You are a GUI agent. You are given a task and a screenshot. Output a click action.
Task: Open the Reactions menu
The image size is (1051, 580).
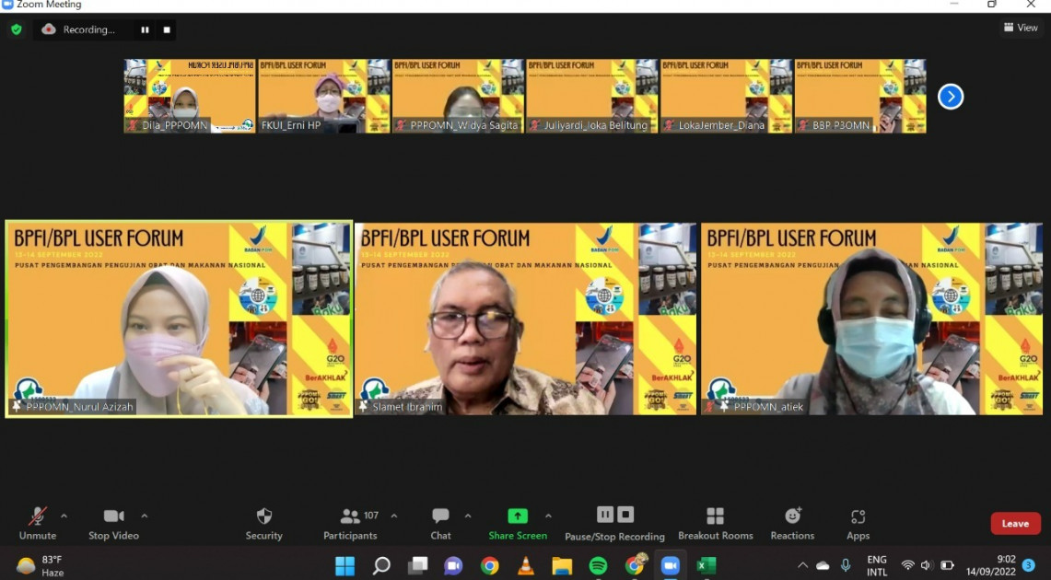coord(792,517)
